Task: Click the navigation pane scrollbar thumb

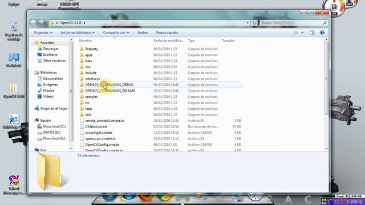Action: tap(71, 92)
